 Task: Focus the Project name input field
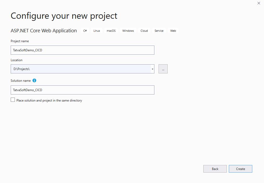(83, 50)
